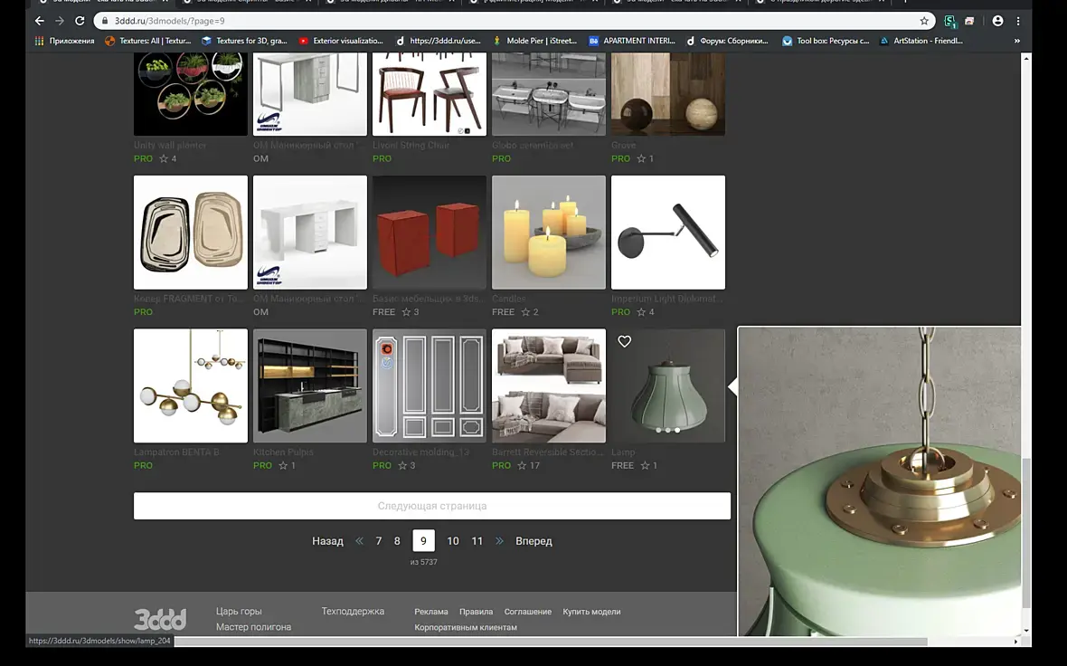
Task: Reload the 3ddd.ru page
Action: pos(80,21)
